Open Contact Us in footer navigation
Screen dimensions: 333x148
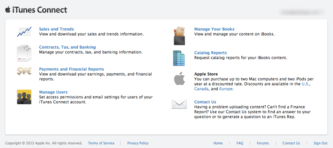coord(291,143)
